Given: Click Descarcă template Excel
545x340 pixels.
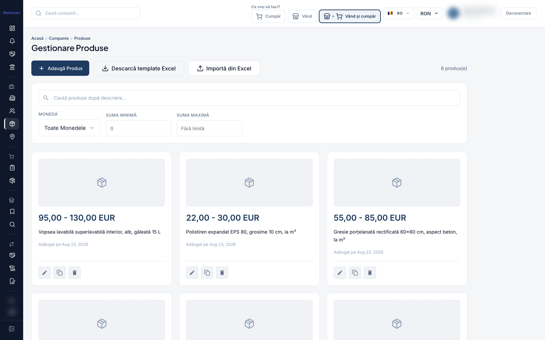Looking at the screenshot, I should (x=139, y=68).
